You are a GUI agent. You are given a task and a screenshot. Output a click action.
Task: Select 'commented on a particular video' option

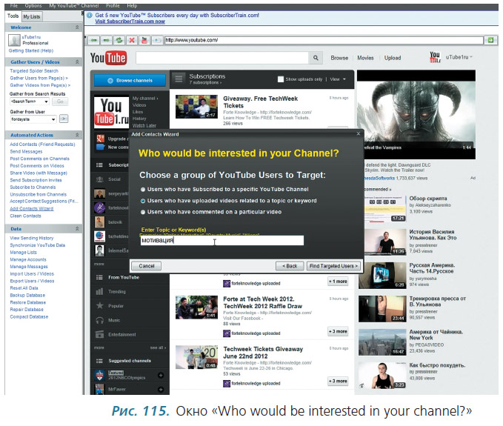click(142, 211)
